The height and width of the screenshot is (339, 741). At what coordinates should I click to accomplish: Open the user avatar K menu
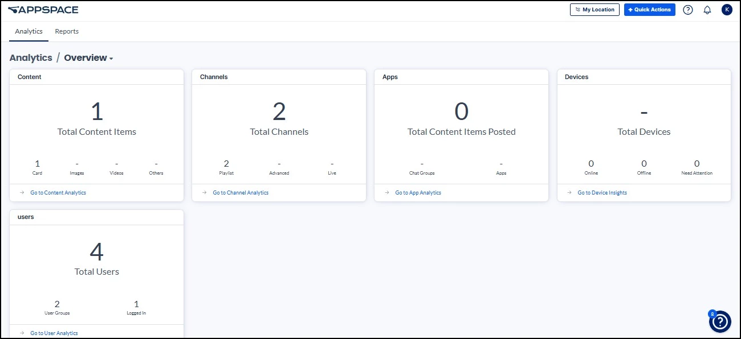pos(727,10)
